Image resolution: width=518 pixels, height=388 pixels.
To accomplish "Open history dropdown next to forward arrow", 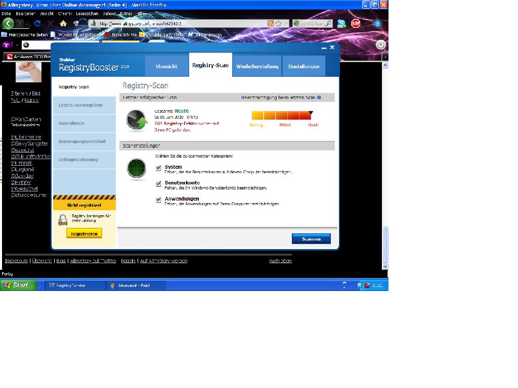I will (x=27, y=24).
